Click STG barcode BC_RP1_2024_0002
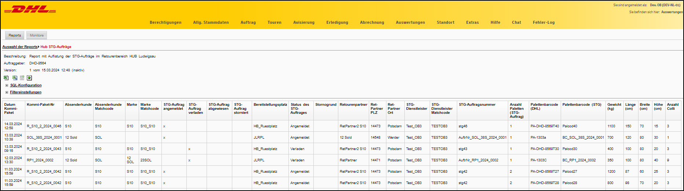684x191 pixels. pos(579,160)
